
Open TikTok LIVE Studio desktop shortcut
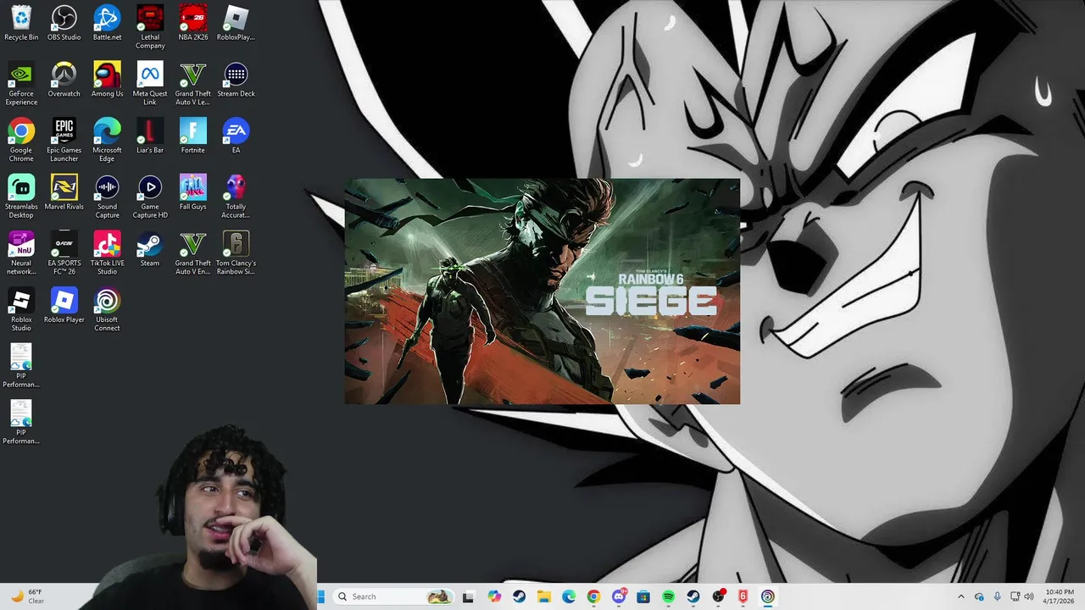coord(107,253)
